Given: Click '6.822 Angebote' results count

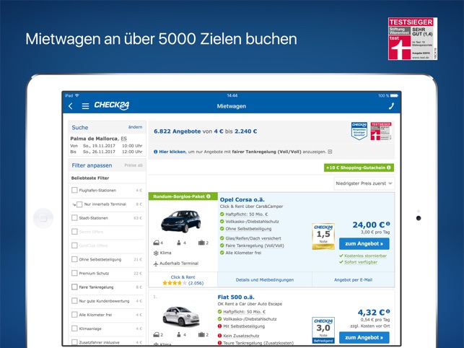Looking at the screenshot, I should click(x=178, y=131).
